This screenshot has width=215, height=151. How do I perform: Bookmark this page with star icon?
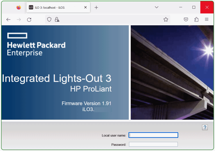[166, 19]
